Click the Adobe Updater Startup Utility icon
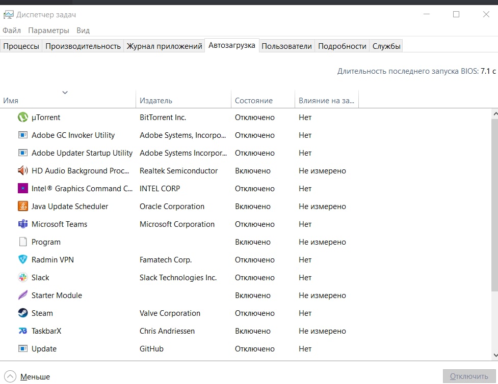Screen dimensions: 498x384 [23, 153]
